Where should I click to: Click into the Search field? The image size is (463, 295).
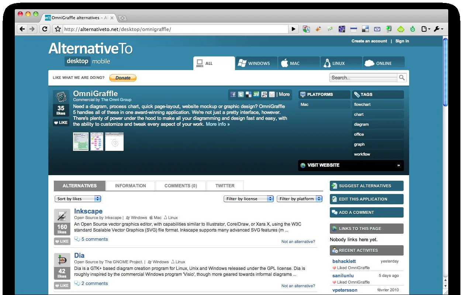364,77
